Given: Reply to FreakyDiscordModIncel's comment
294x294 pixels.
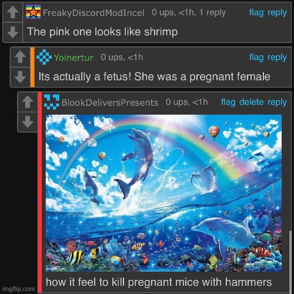Looking at the screenshot, I should click(x=277, y=12).
